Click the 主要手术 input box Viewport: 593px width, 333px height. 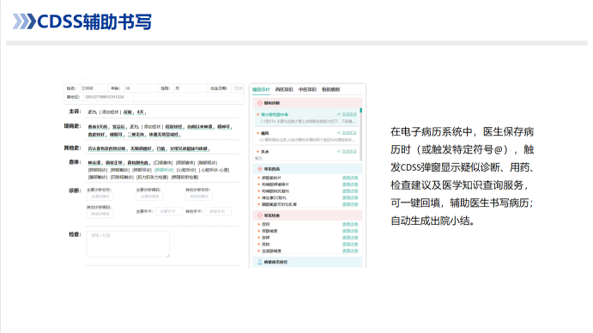pyautogui.click(x=168, y=211)
